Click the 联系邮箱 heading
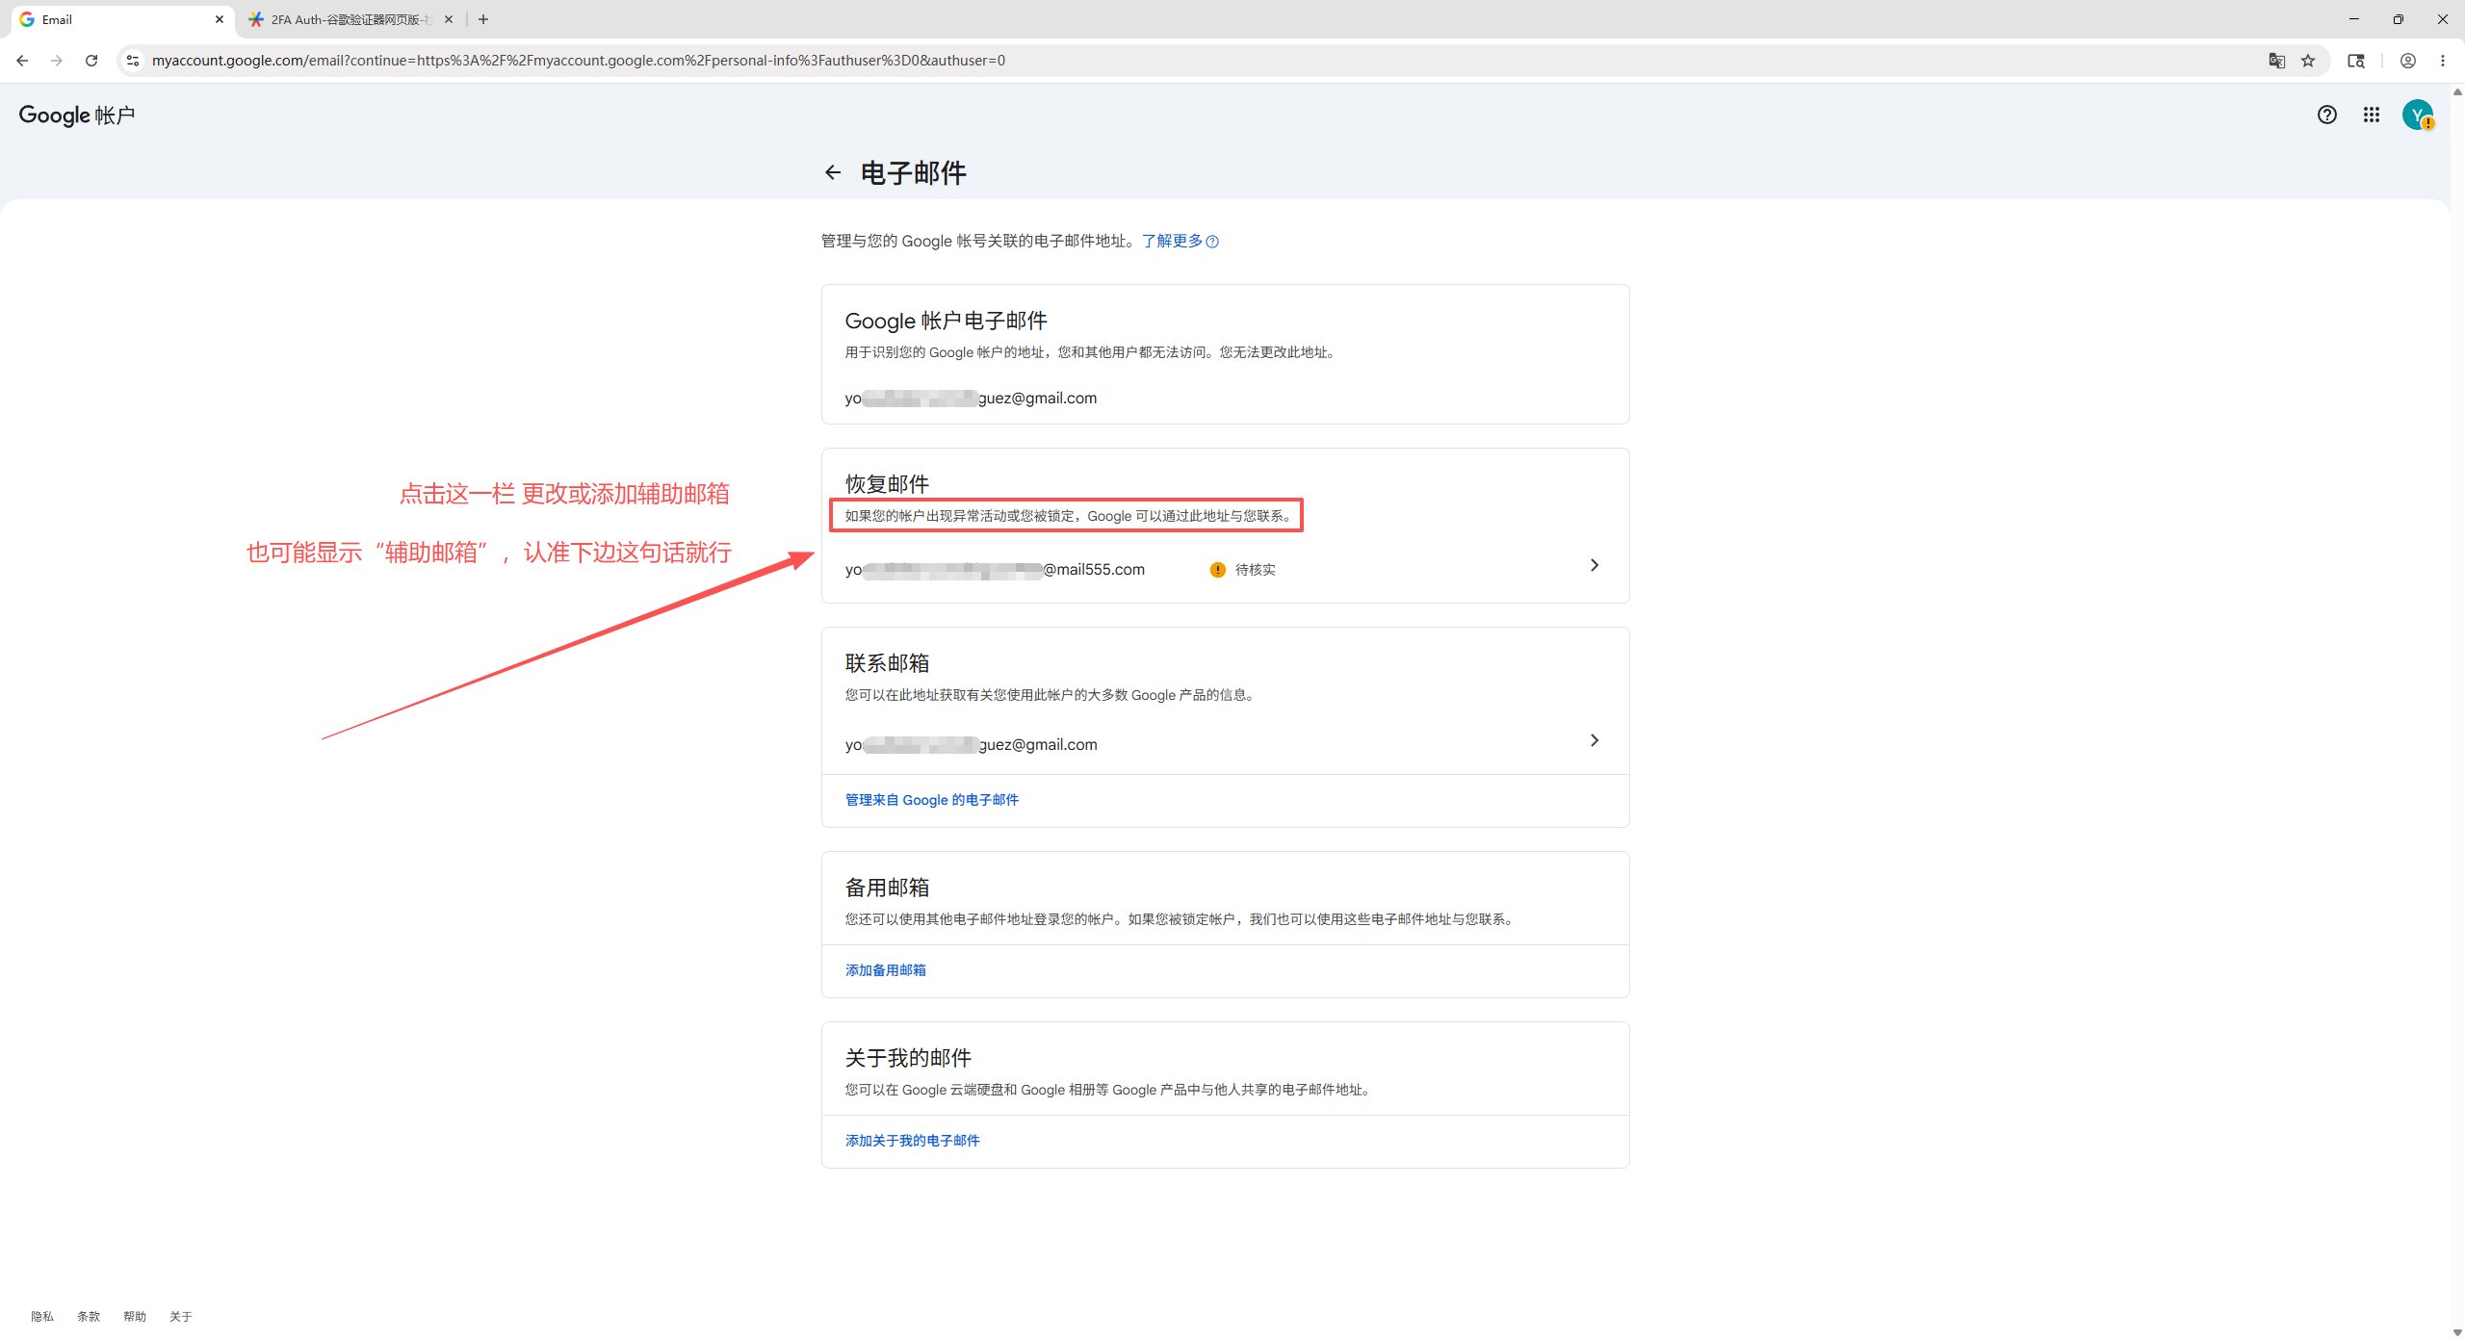Image resolution: width=2465 pixels, height=1340 pixels. point(887,663)
